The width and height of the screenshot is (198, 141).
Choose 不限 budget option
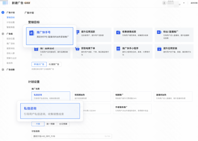point(38,124)
